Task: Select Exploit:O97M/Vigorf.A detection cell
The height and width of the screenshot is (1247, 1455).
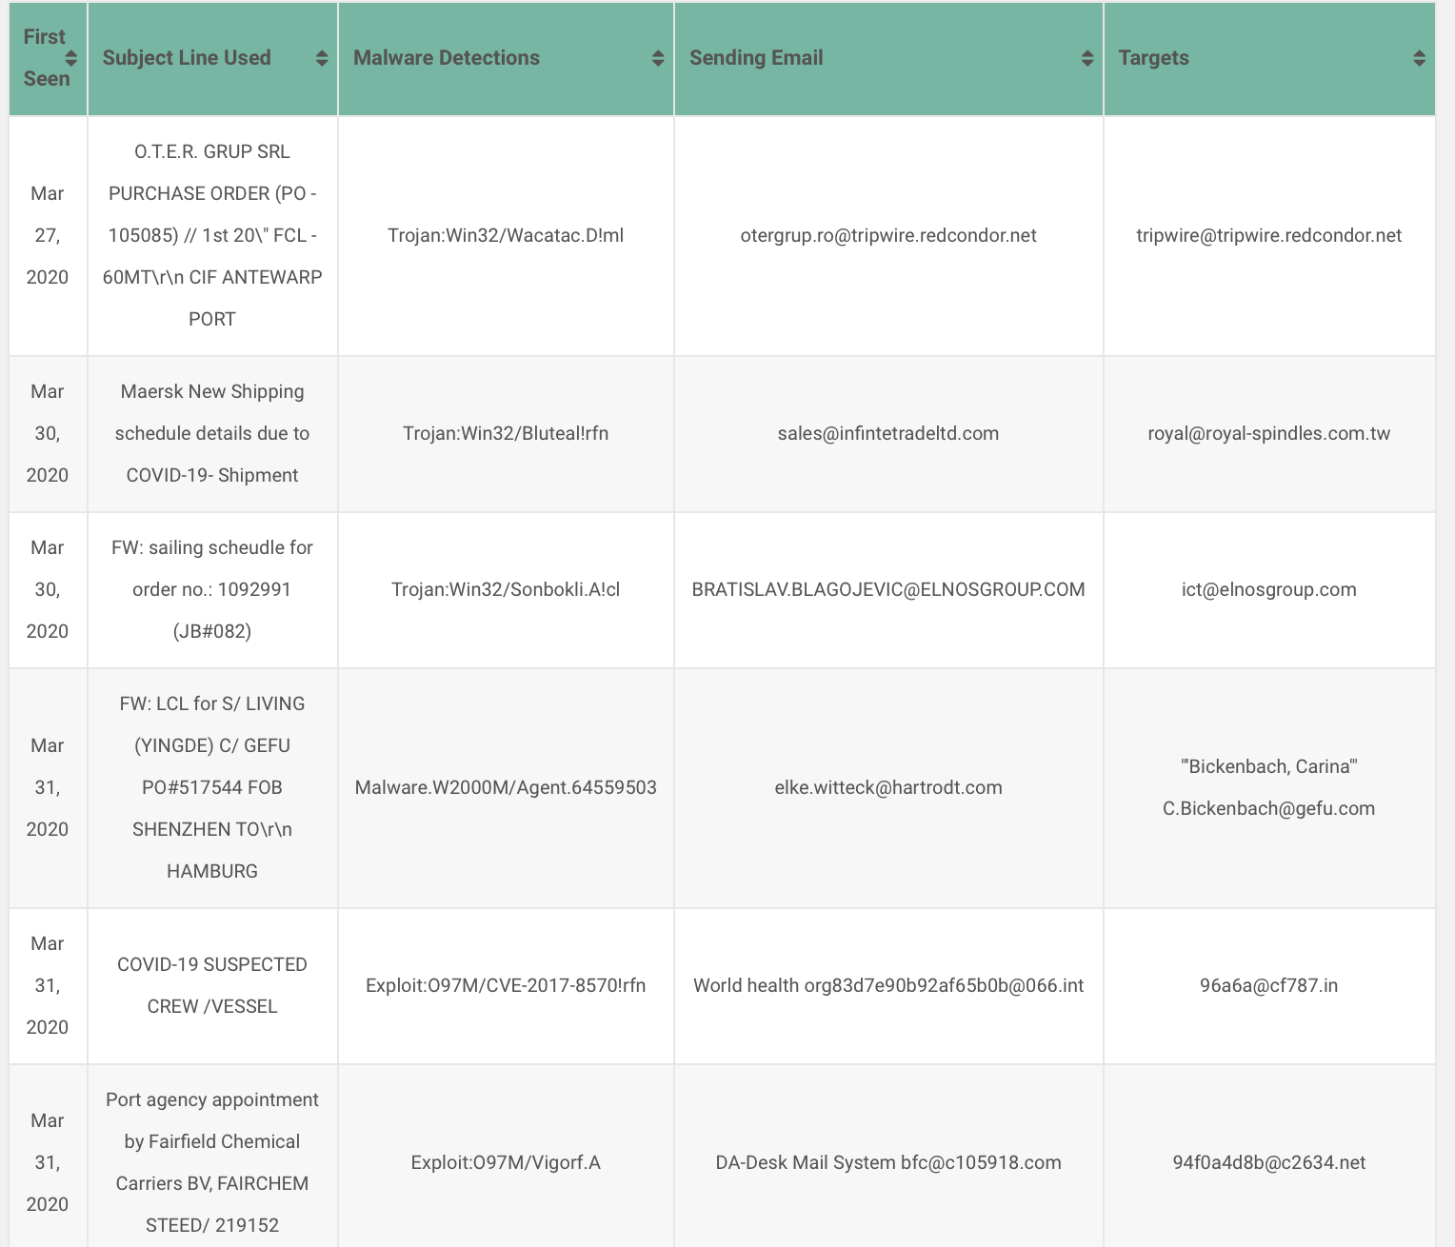Action: click(x=506, y=1162)
